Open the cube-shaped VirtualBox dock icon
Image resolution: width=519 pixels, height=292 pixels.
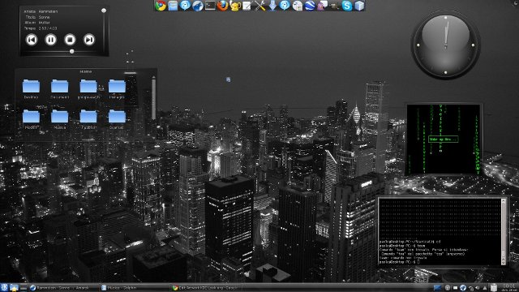click(x=359, y=6)
